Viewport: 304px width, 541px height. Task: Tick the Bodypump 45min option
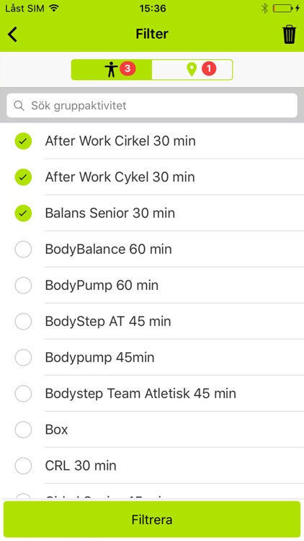coord(23,358)
